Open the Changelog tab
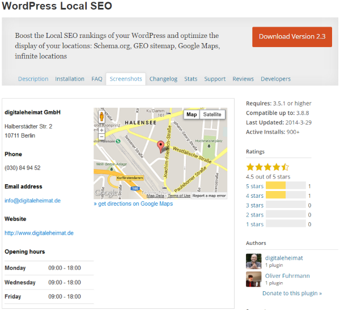Image resolution: width=340 pixels, height=310 pixels. pyautogui.click(x=163, y=79)
